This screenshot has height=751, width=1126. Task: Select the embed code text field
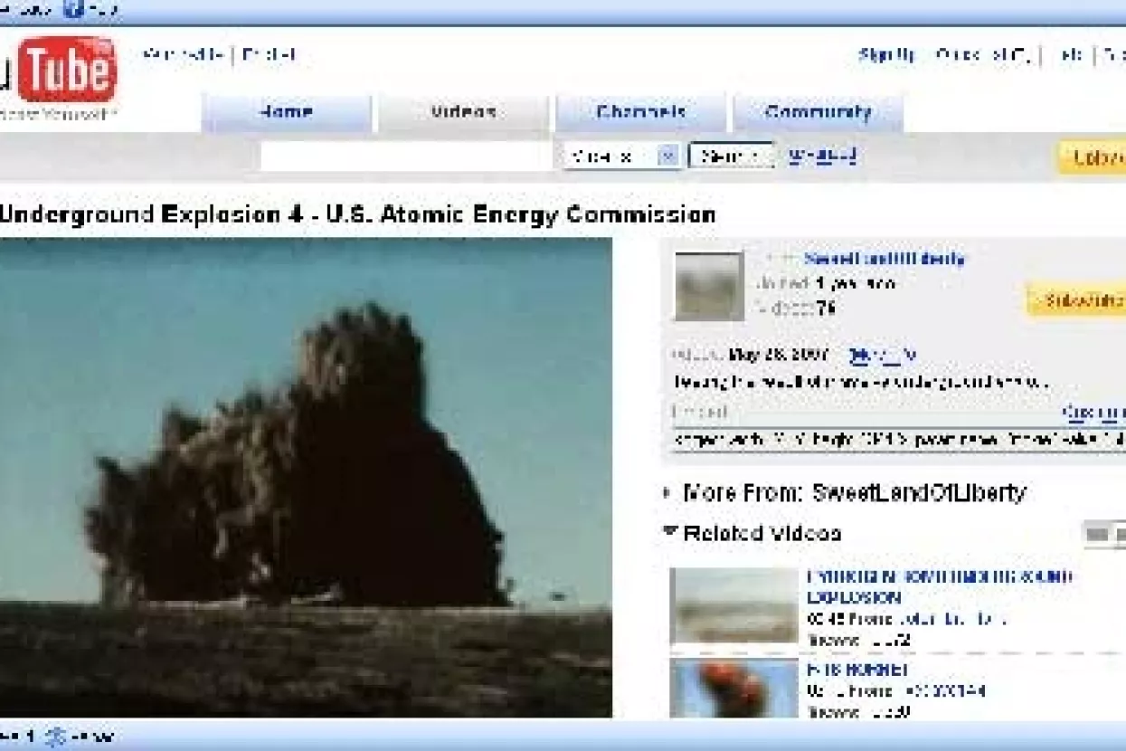point(897,439)
